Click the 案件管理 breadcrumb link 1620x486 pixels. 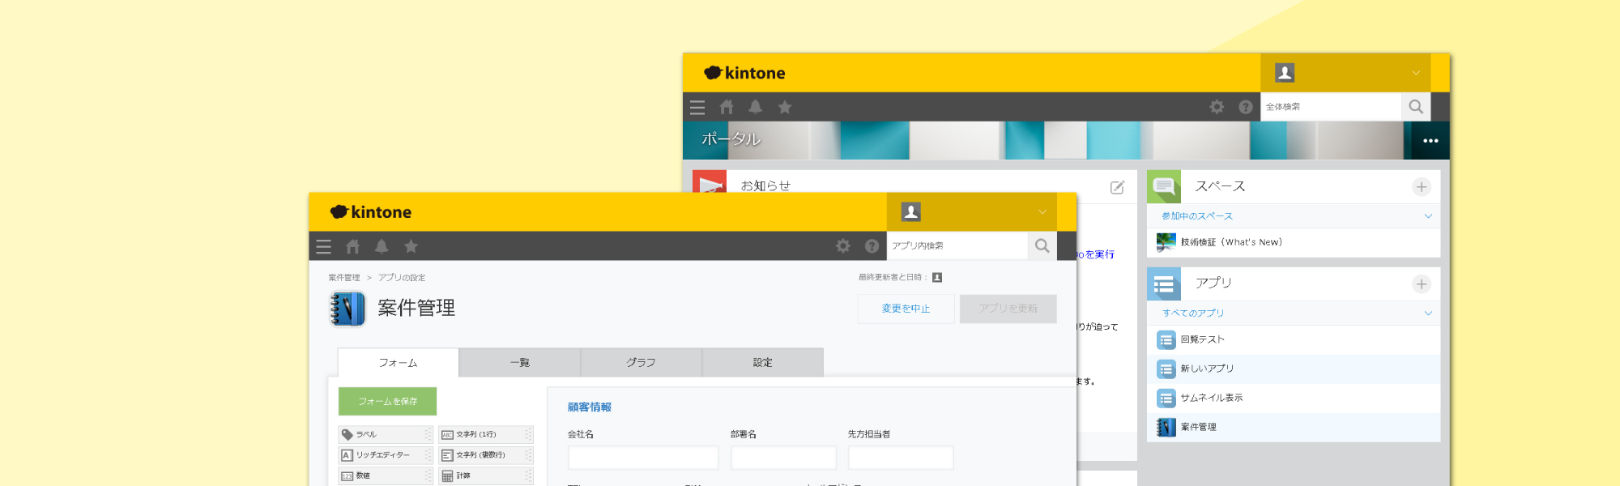tap(344, 278)
